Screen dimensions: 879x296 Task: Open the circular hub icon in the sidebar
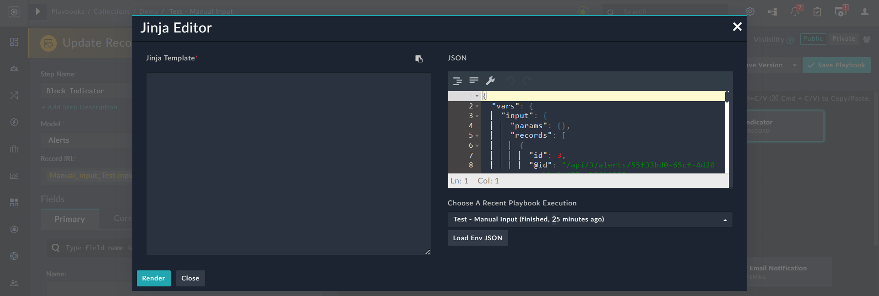point(14,229)
